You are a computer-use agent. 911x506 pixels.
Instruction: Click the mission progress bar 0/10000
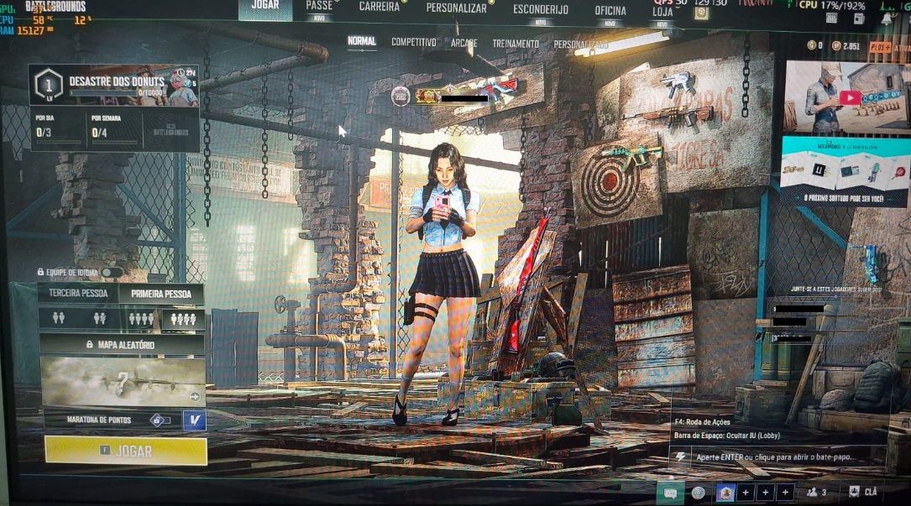click(116, 93)
